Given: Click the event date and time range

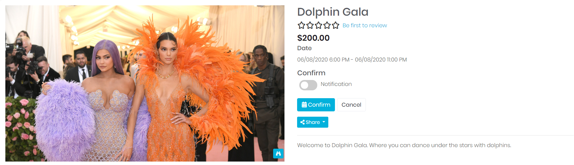Looking at the screenshot, I should click(352, 60).
